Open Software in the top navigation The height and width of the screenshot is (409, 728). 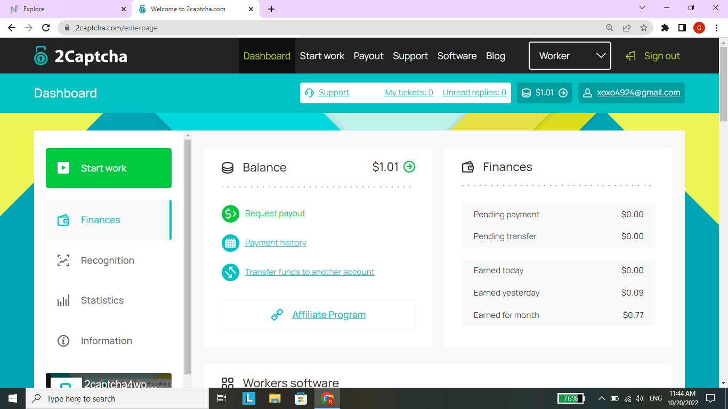pos(457,56)
